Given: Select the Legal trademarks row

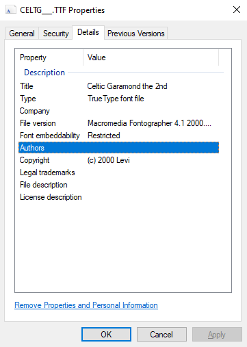Looking at the screenshot, I should (118, 172).
